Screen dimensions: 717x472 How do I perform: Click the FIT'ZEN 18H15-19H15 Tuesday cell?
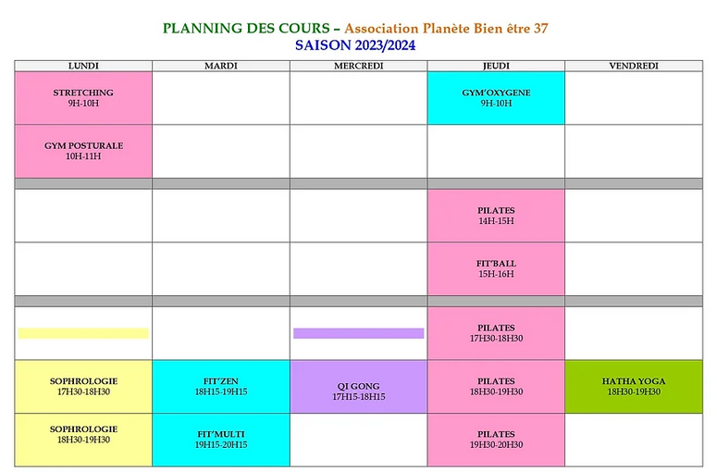[x=221, y=387]
